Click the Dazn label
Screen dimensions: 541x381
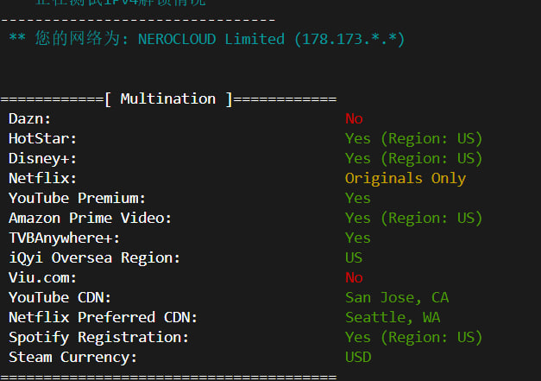30,119
